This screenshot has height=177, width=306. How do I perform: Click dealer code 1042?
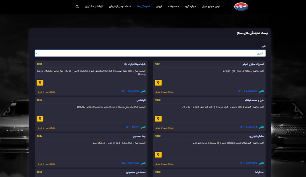point(39,136)
